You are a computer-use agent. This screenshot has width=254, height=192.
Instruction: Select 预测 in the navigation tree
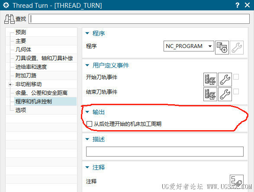pyautogui.click(x=21, y=32)
